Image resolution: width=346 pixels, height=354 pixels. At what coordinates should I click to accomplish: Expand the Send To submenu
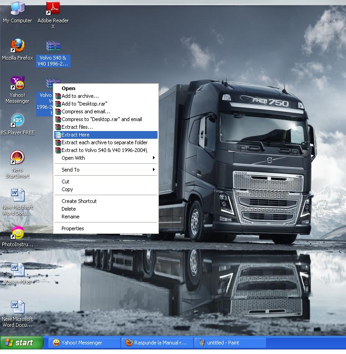(106, 170)
